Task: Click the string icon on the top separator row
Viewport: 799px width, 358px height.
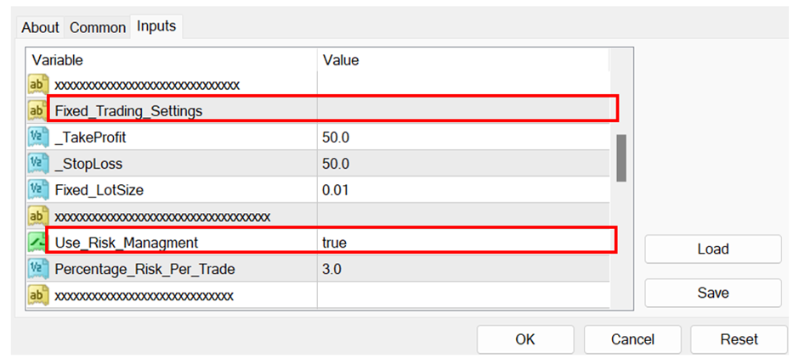Action: click(x=37, y=84)
